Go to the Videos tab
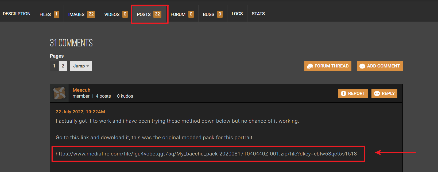Screen dimensions: 438x172 116,14
